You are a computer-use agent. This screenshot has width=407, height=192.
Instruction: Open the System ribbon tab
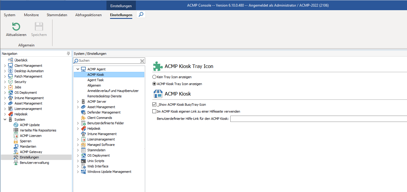pos(10,15)
